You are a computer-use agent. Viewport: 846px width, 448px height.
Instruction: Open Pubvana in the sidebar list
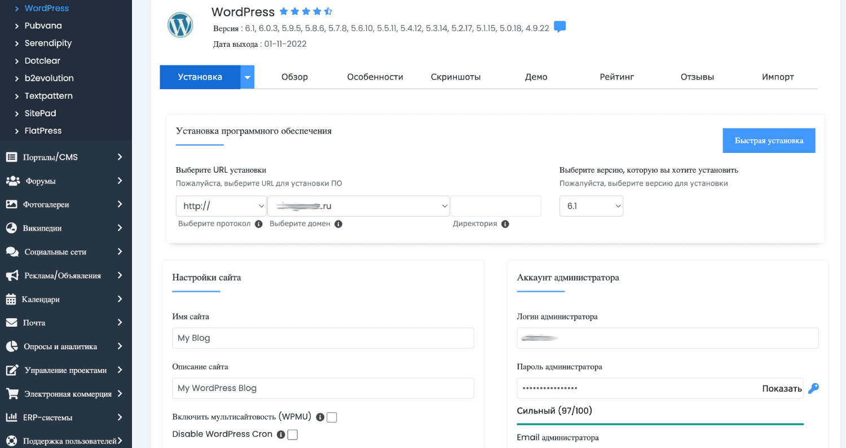(x=43, y=26)
